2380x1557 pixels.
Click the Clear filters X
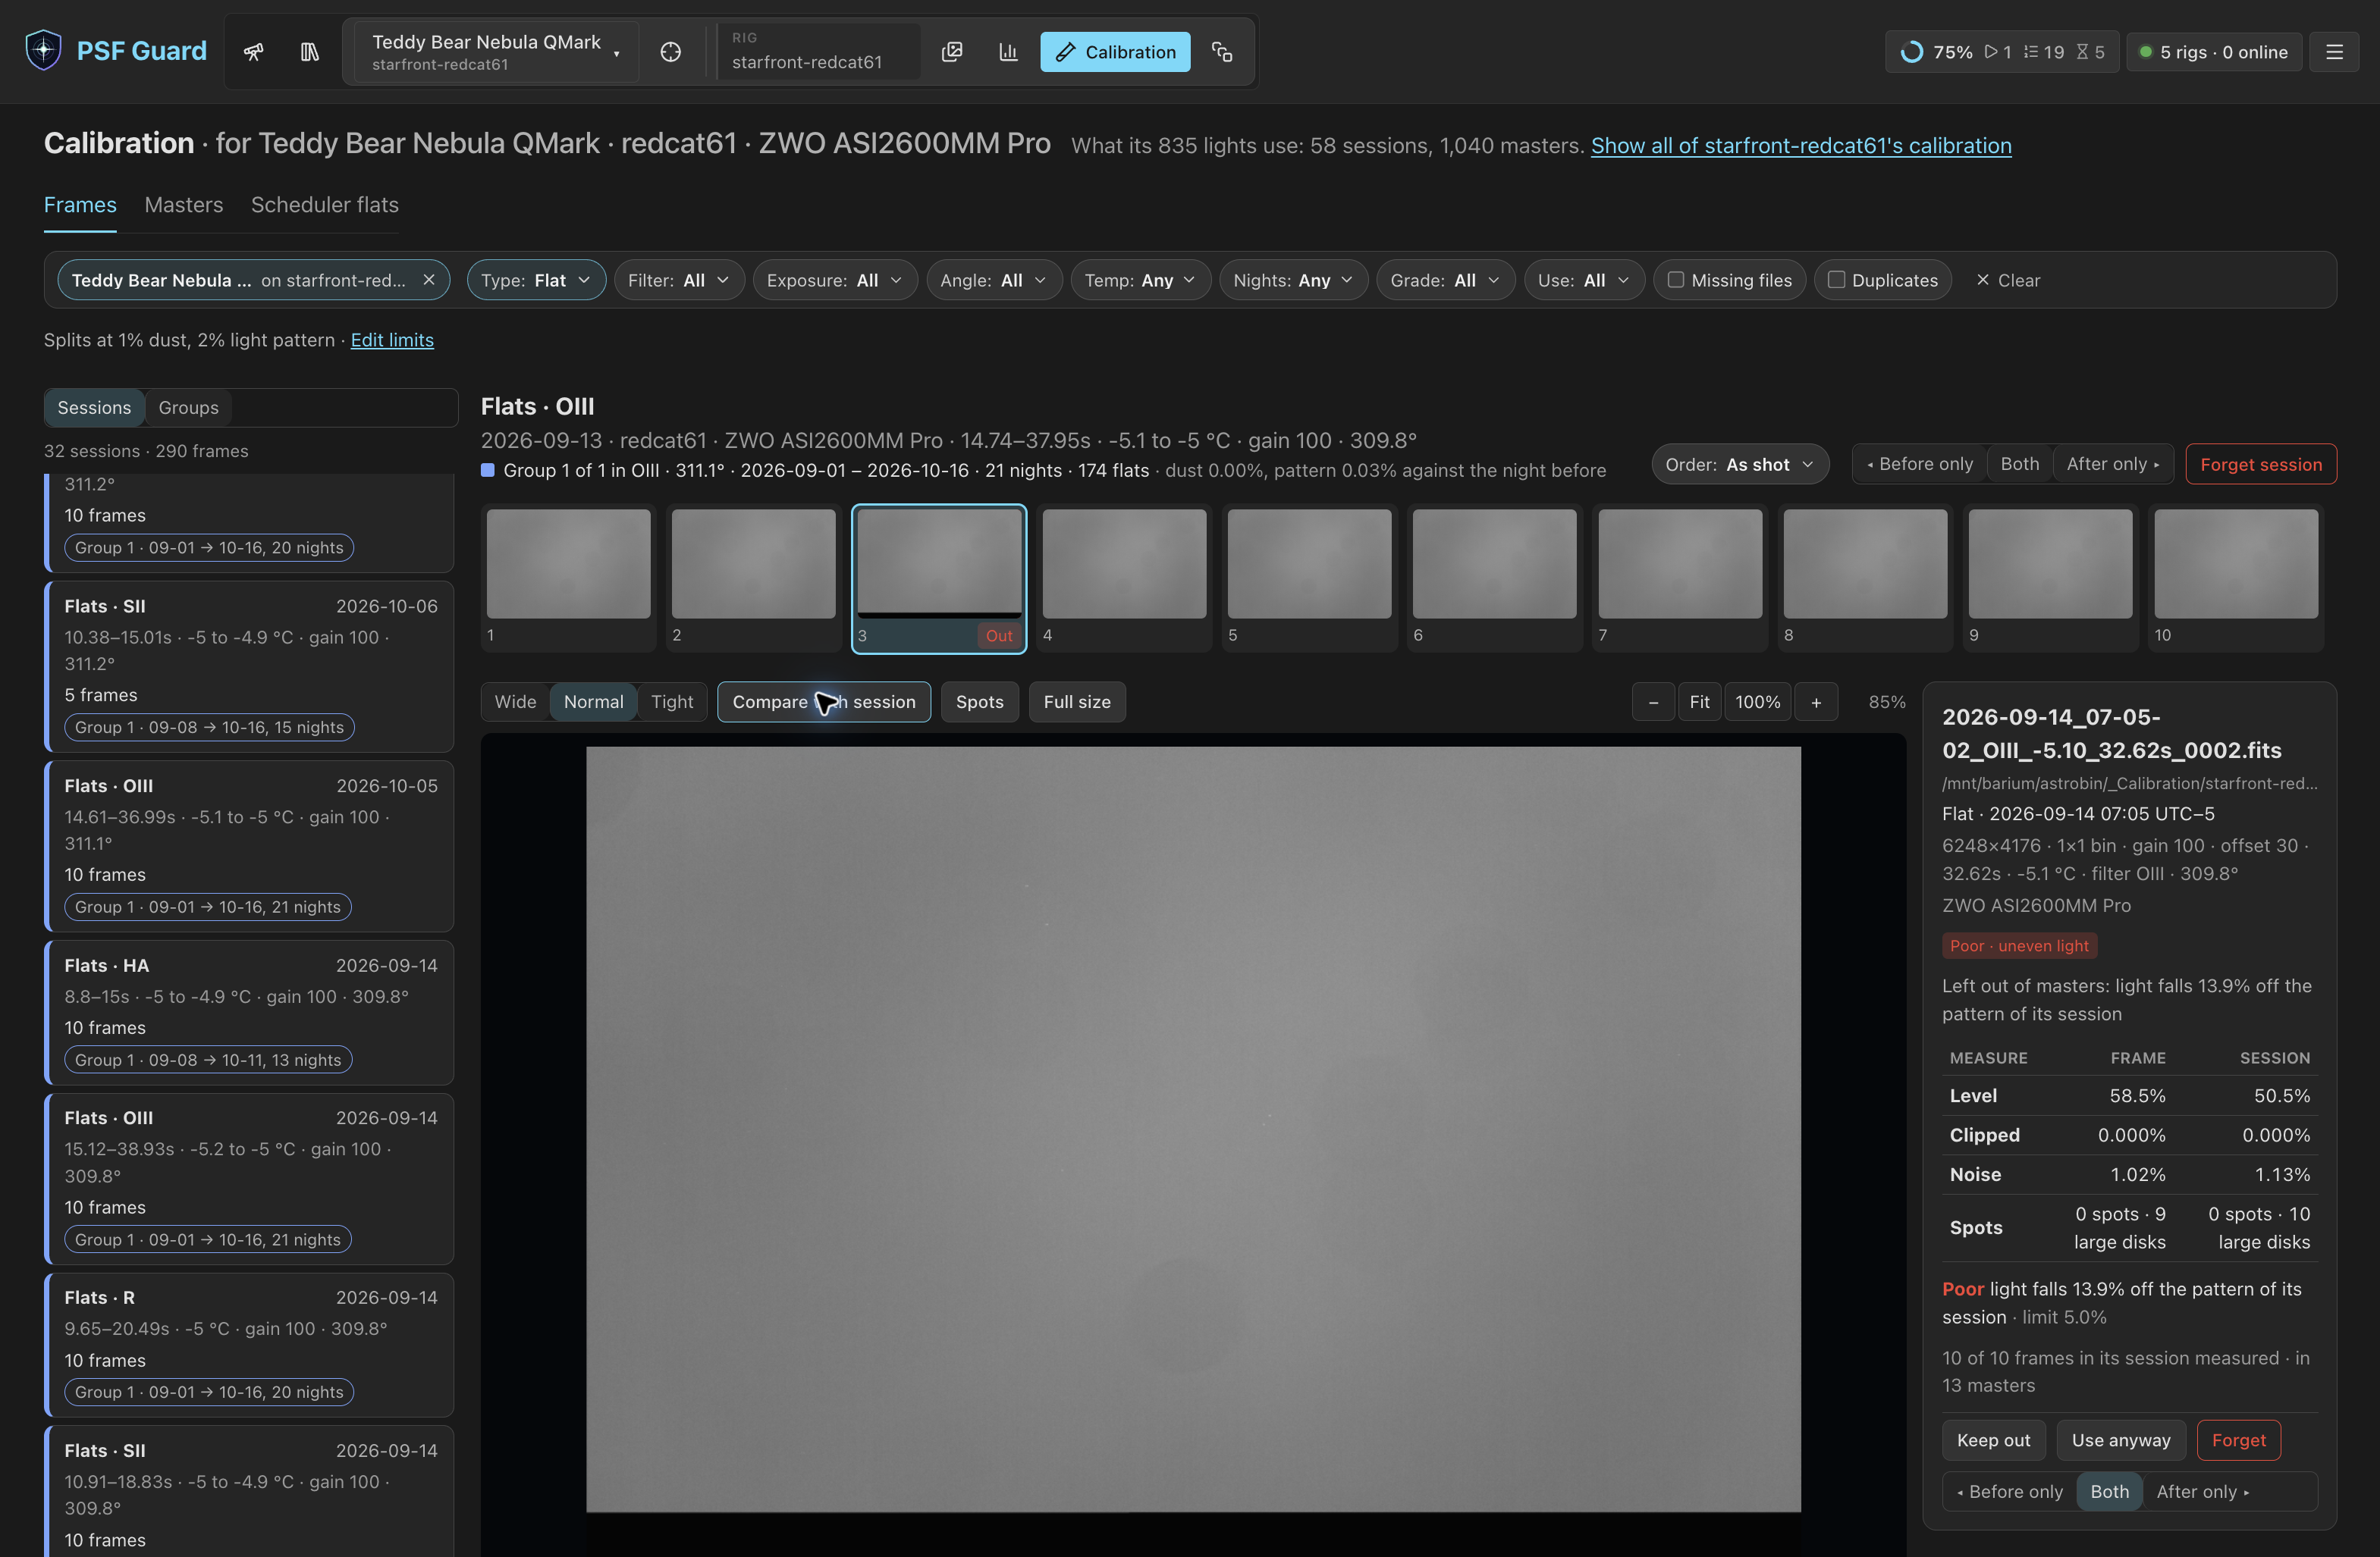click(x=2008, y=280)
